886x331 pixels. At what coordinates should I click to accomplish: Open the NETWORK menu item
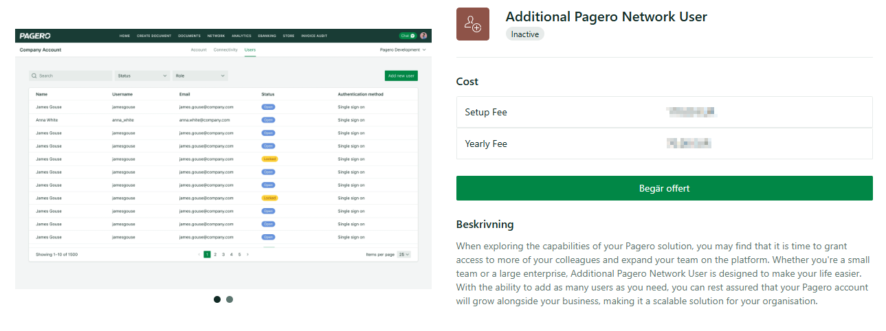coord(217,36)
